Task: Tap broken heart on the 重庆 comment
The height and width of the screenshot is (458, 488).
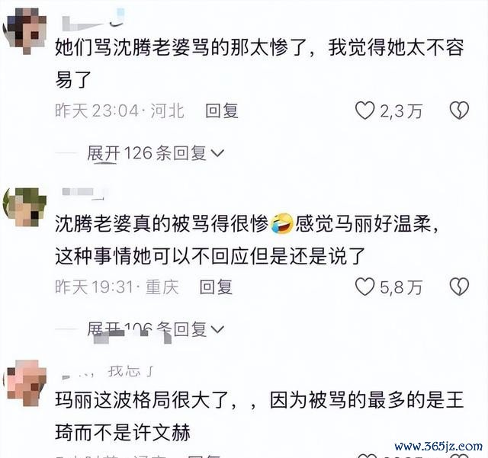Action: (459, 287)
